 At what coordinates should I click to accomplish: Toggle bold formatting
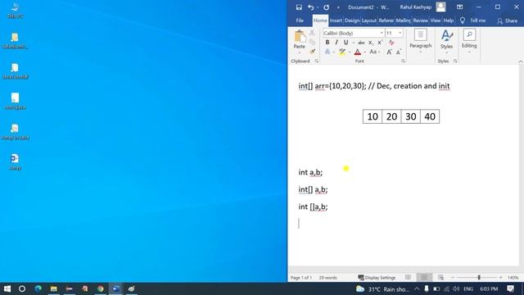click(x=327, y=43)
